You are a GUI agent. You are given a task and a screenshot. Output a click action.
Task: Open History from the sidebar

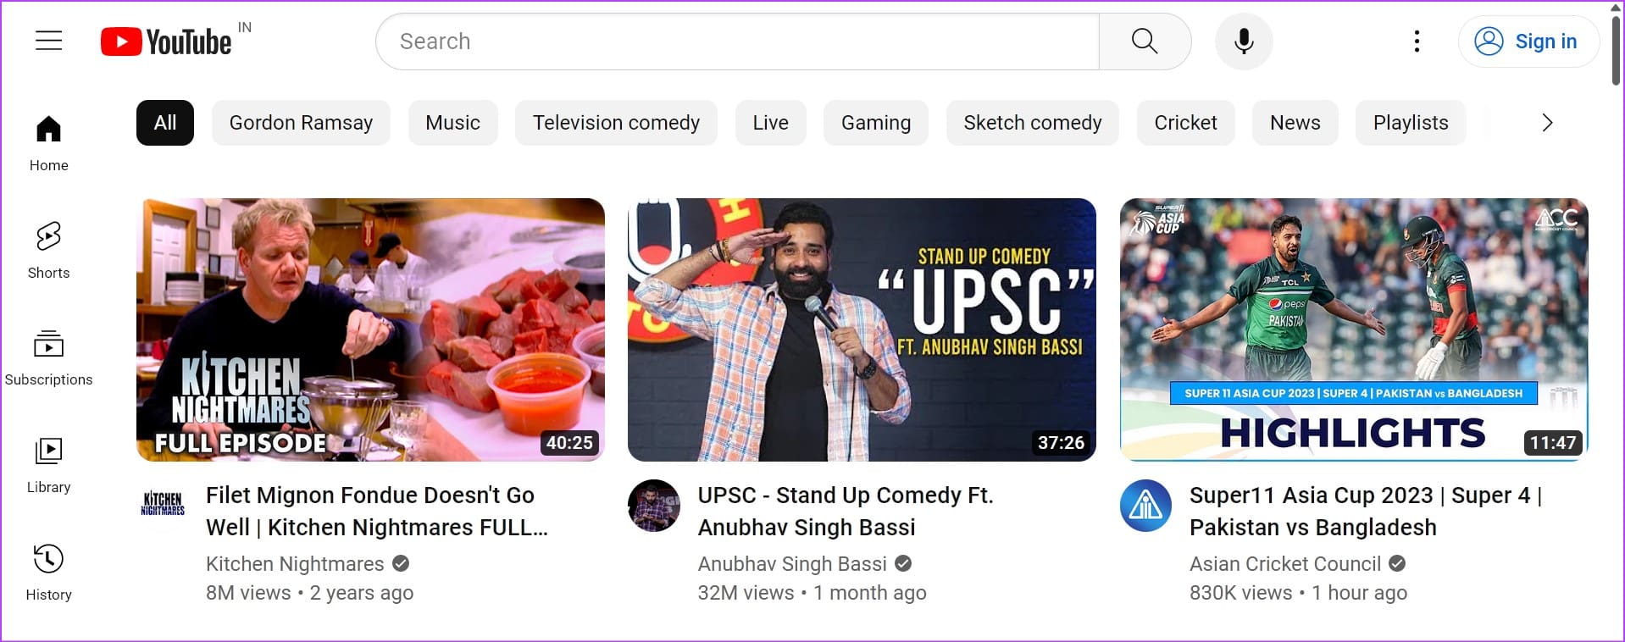[49, 573]
